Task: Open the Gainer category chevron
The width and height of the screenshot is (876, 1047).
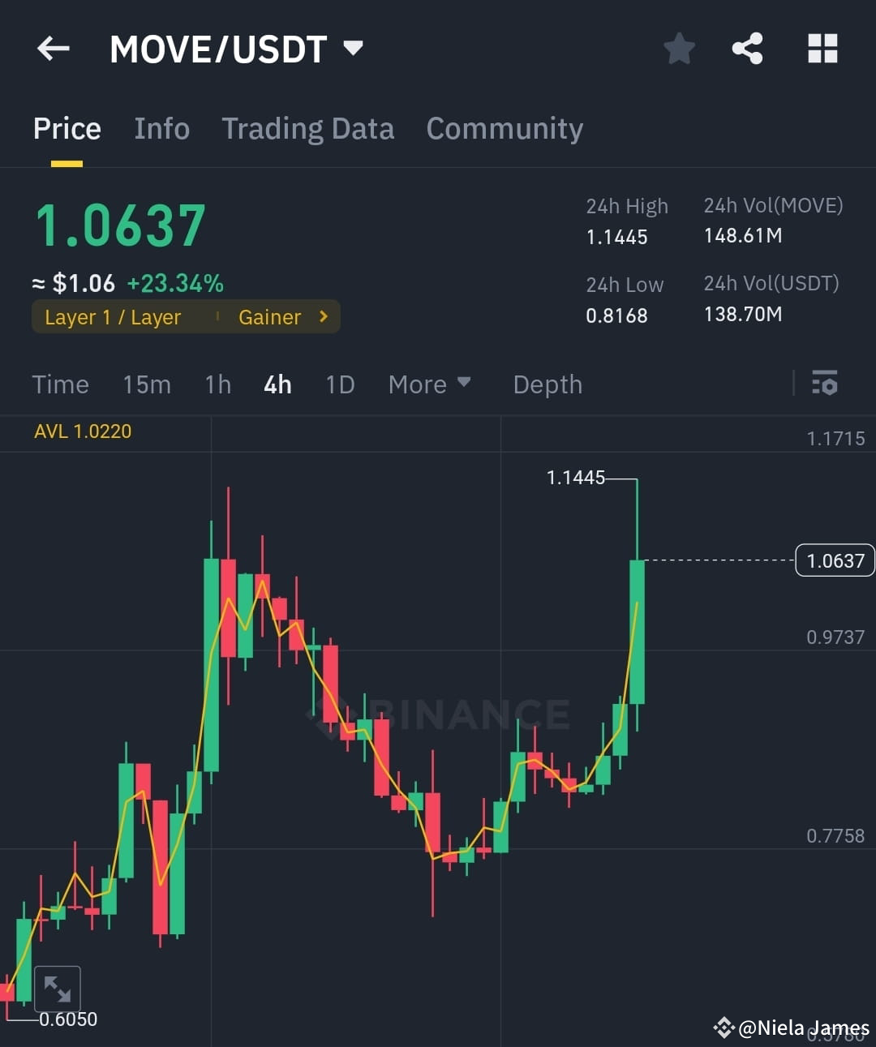Action: pyautogui.click(x=323, y=317)
